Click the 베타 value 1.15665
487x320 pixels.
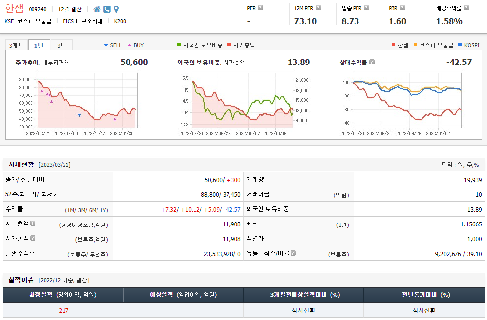click(x=471, y=224)
